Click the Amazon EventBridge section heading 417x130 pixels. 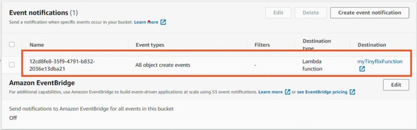point(42,83)
